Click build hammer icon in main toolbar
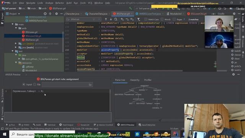 (130, 8)
